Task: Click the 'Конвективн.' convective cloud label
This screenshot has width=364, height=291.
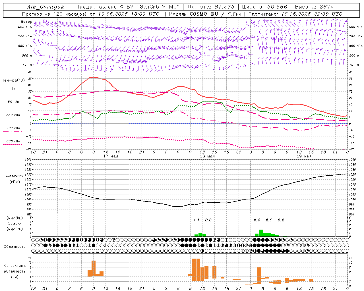Action: (x=15, y=266)
